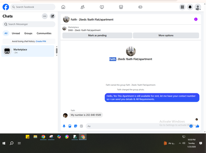
Task: Open Sticky Notes from taskbar
Action: [28, 137]
